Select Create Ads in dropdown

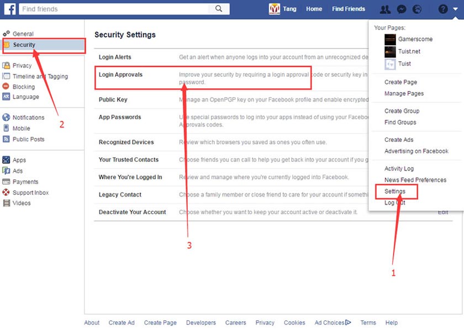399,140
